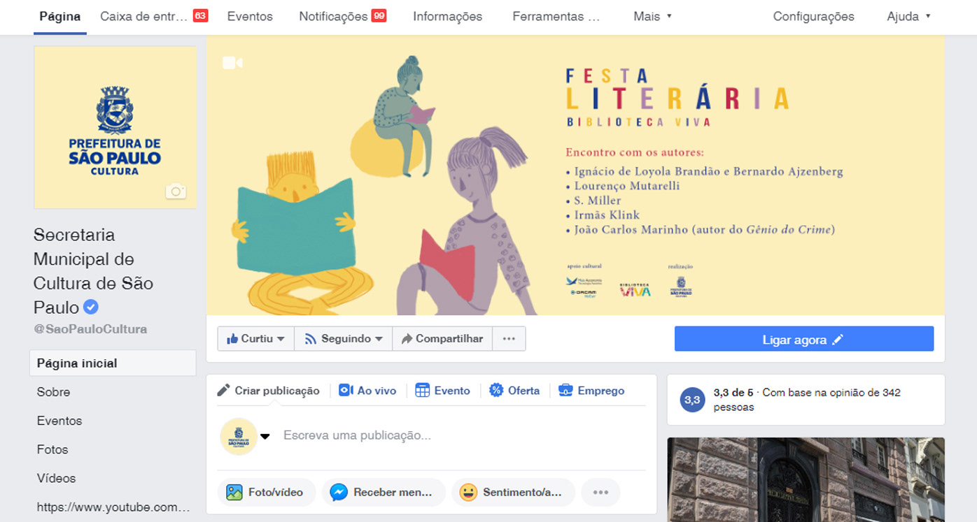The image size is (977, 522).
Task: Open the Mais dropdown menu
Action: click(x=652, y=16)
